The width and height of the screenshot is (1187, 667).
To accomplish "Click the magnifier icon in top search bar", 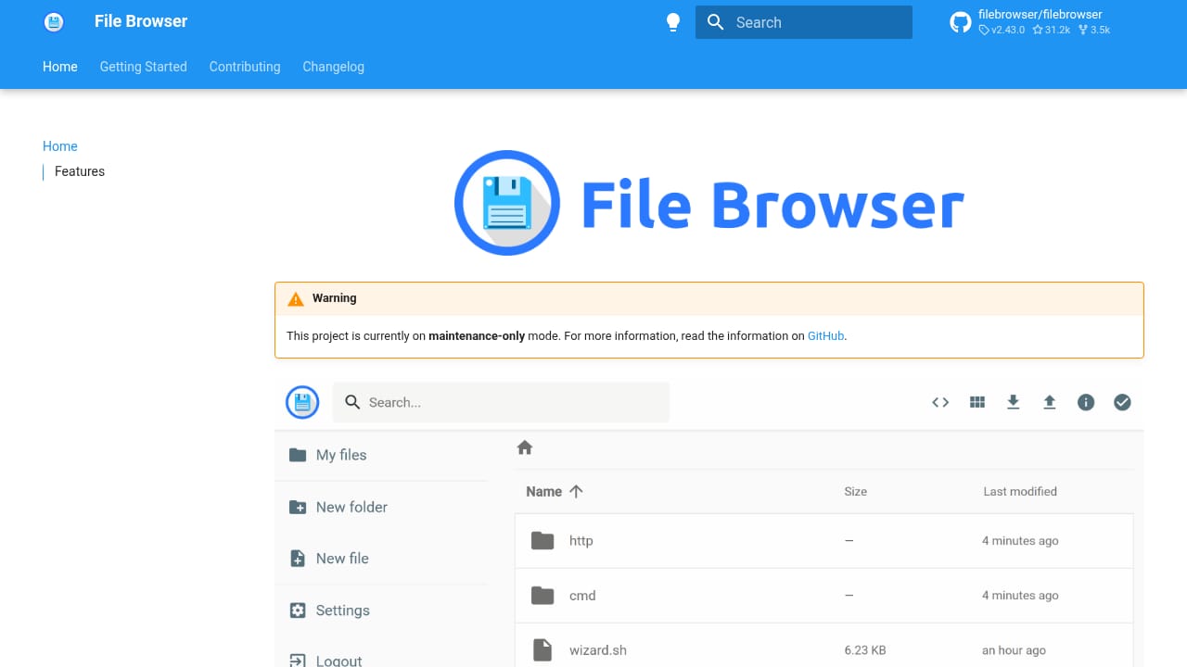I will (x=715, y=22).
